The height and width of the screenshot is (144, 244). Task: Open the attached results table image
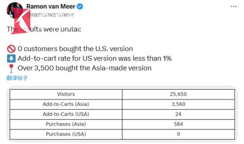pos(122,114)
